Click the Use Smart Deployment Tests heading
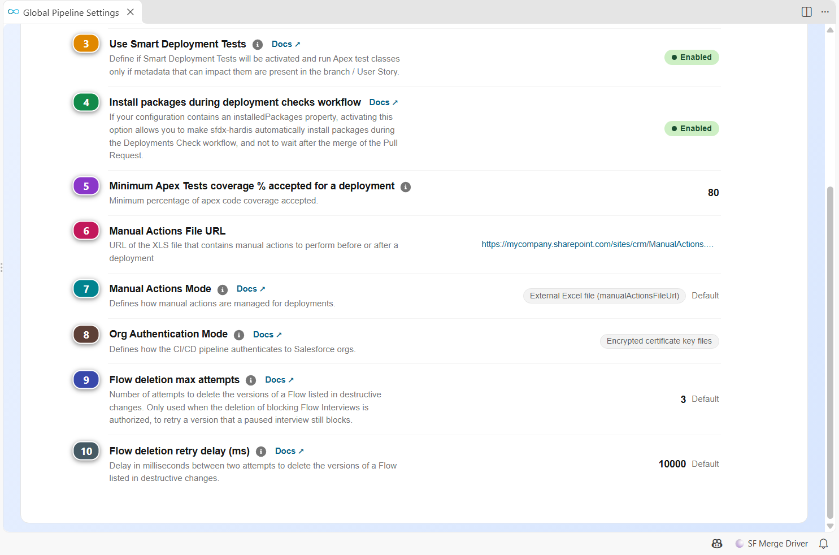 click(177, 44)
